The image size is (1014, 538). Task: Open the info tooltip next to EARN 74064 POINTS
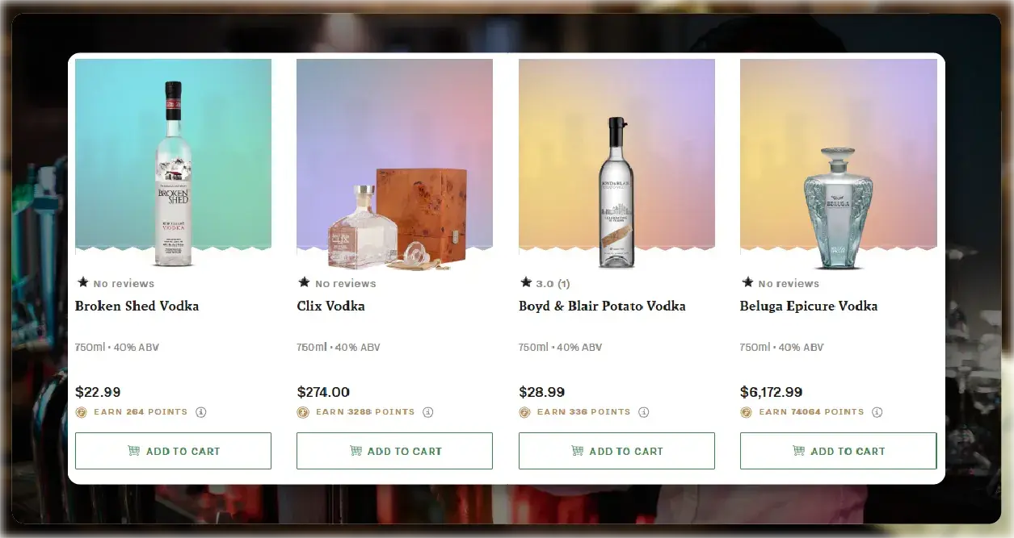pos(877,411)
